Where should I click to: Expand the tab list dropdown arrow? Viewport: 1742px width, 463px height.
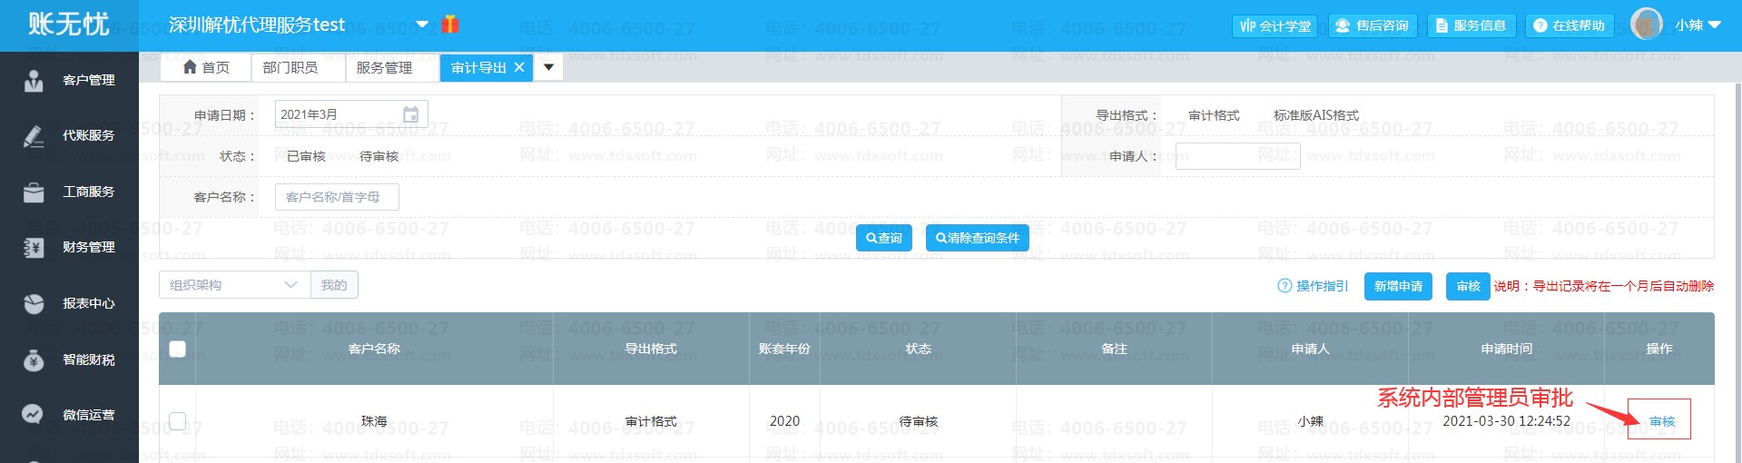548,67
